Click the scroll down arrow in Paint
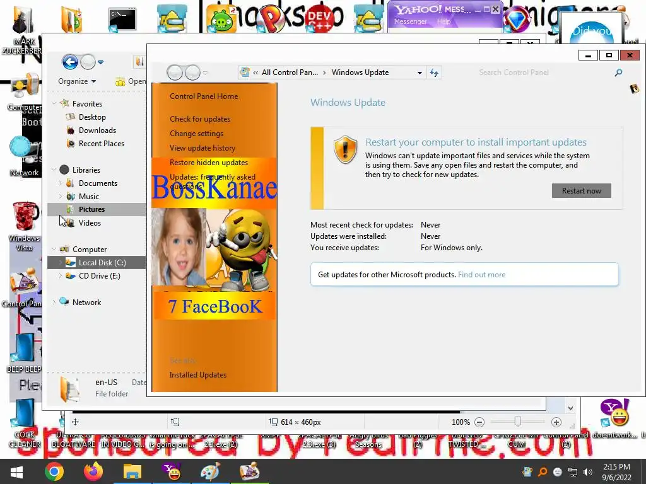The height and width of the screenshot is (484, 646). (x=570, y=408)
